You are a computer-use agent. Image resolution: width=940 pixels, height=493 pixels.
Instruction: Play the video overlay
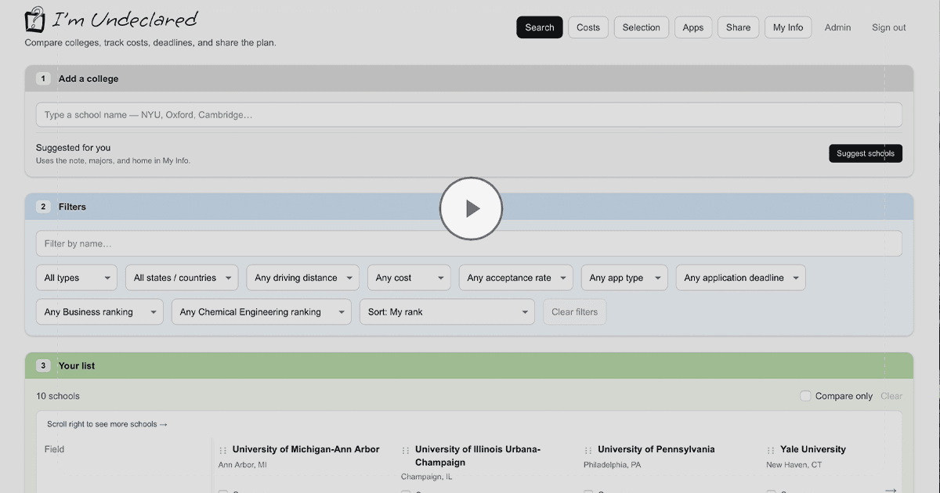(x=471, y=208)
